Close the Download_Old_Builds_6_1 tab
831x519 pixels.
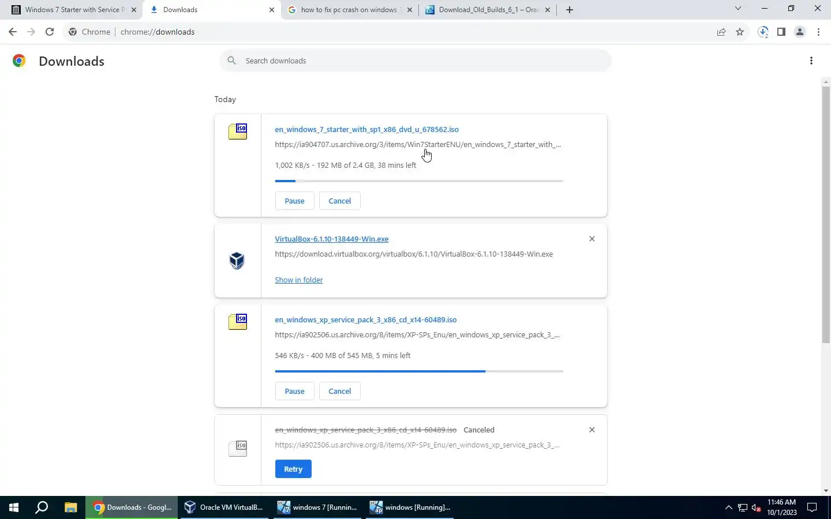point(548,10)
